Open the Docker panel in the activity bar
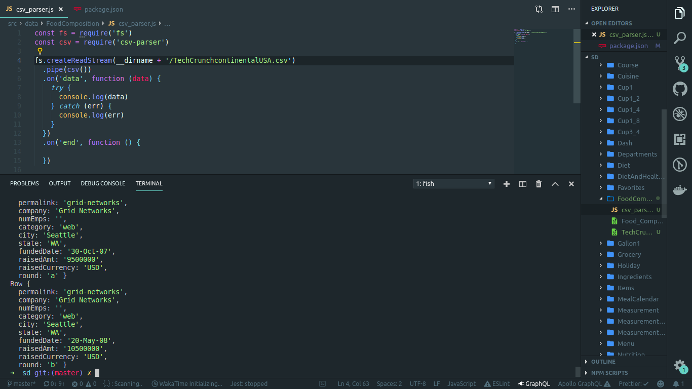Screen dimensions: 692x389 click(x=679, y=190)
